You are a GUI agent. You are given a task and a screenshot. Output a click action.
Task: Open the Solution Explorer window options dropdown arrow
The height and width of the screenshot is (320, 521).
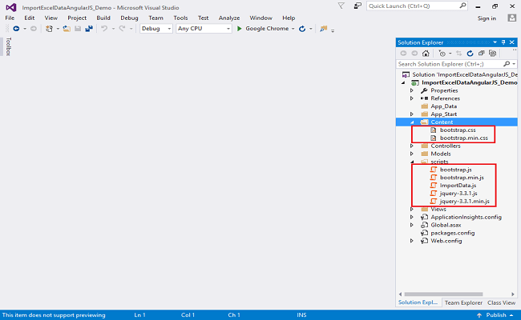click(495, 42)
